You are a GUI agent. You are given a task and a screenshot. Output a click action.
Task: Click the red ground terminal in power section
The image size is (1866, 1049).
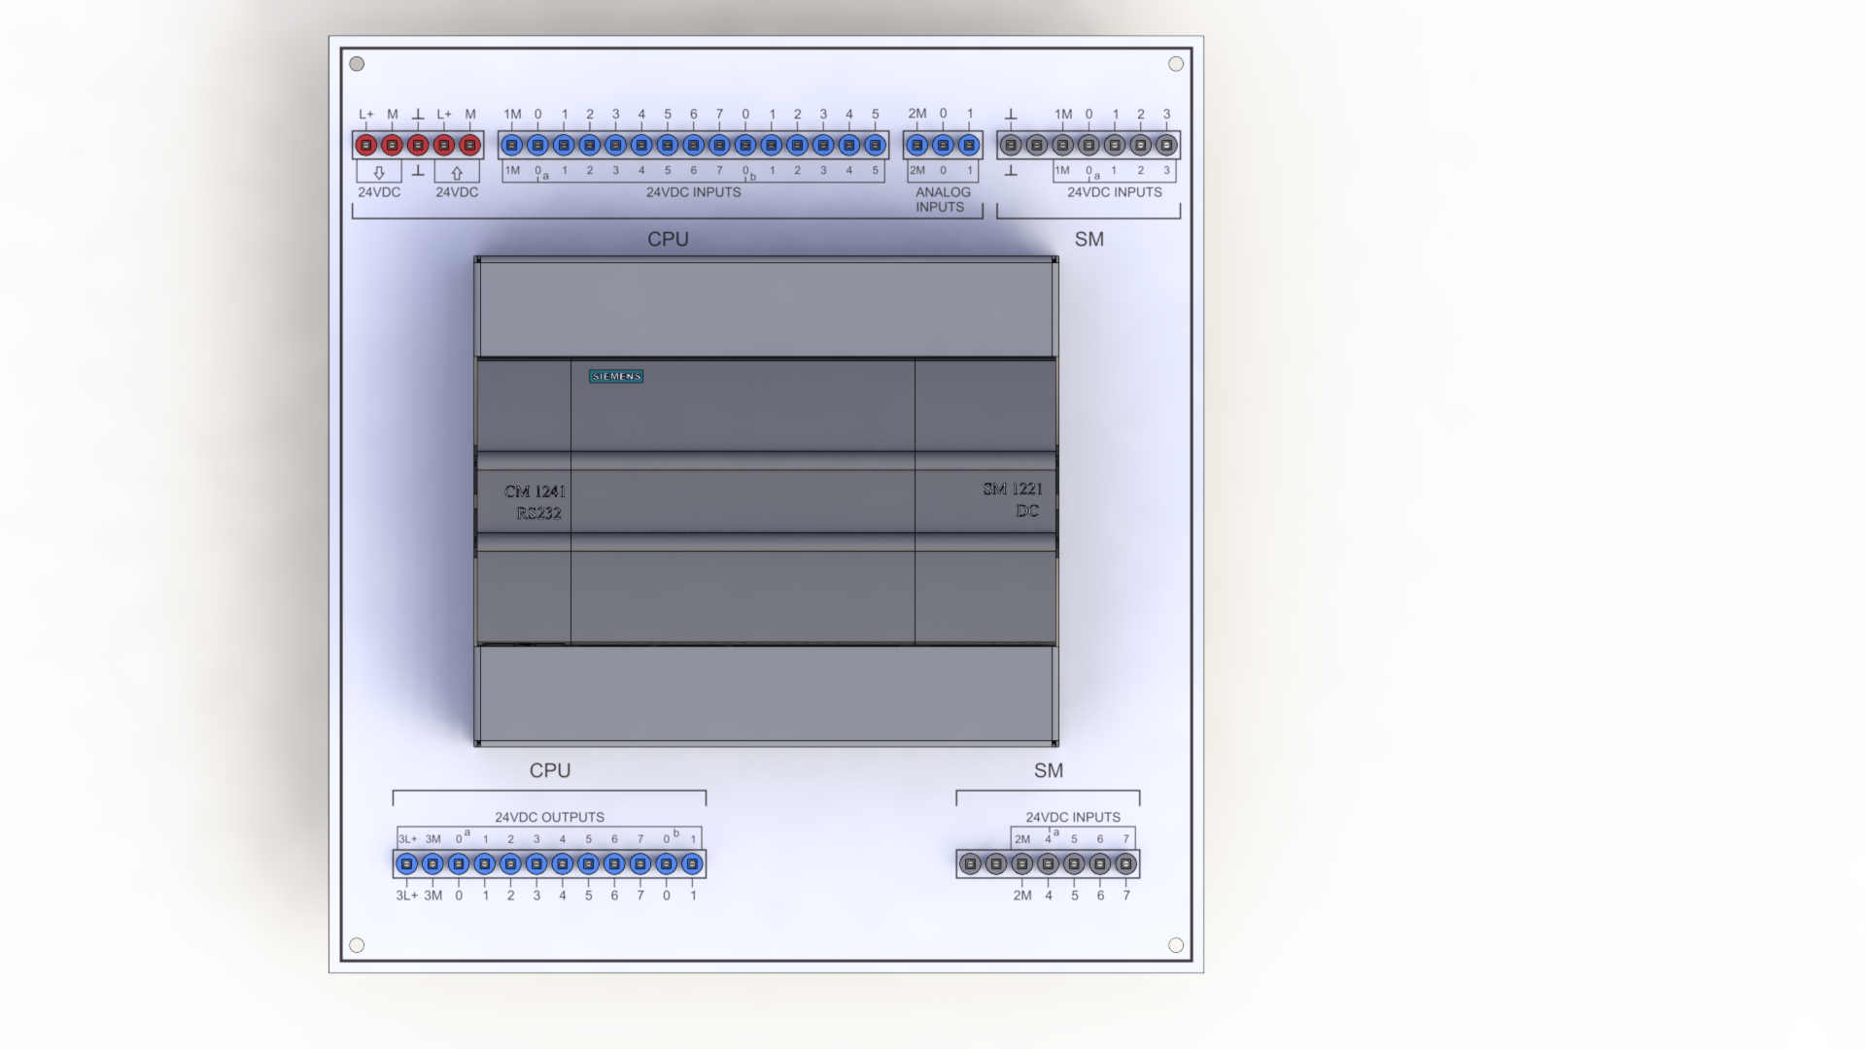[418, 146]
